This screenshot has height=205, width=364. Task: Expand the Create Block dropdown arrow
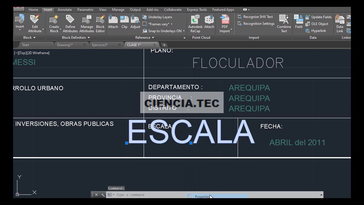point(60,29)
